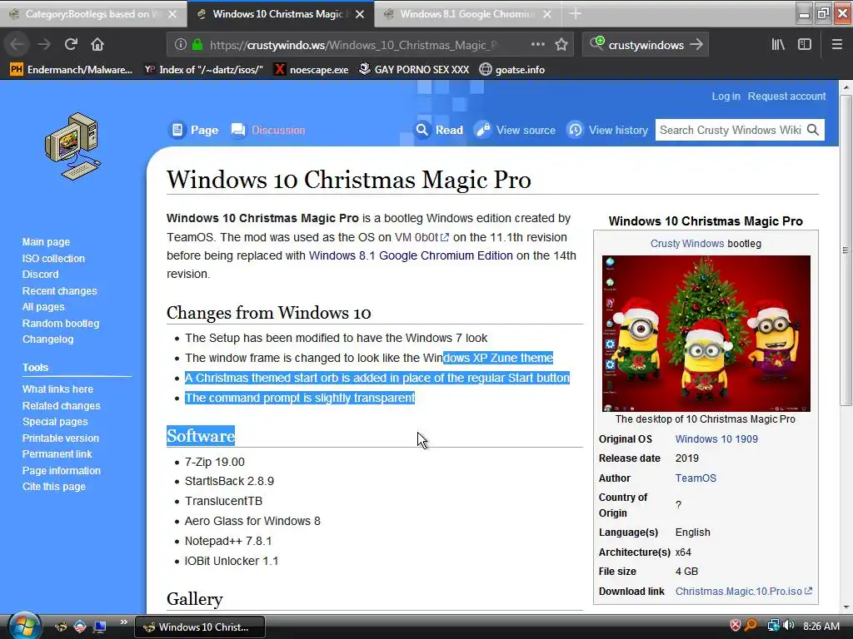Close the Windows 8.1 Google Chromium tab
Viewport: 853px width, 639px height.
(547, 14)
